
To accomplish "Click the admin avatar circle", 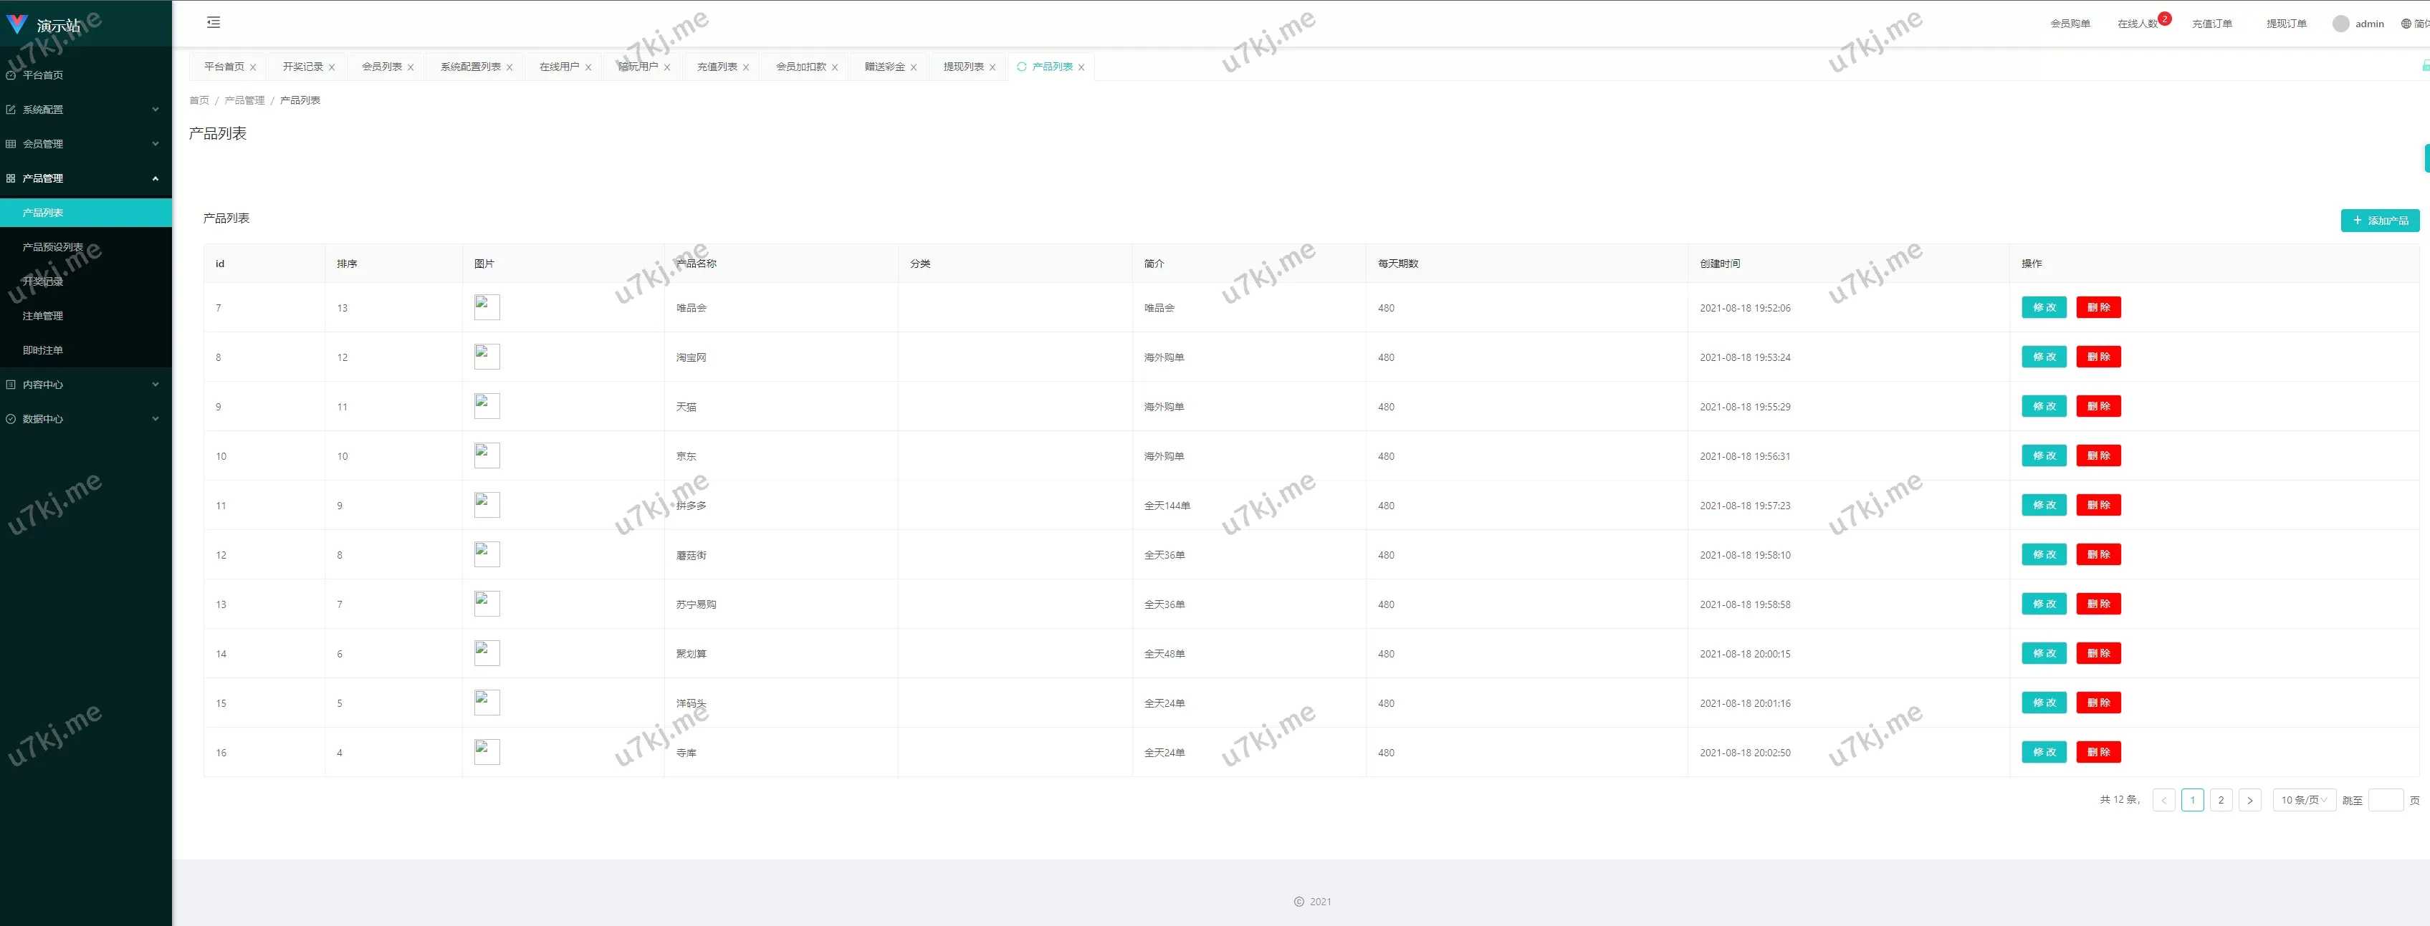I will coord(2340,24).
